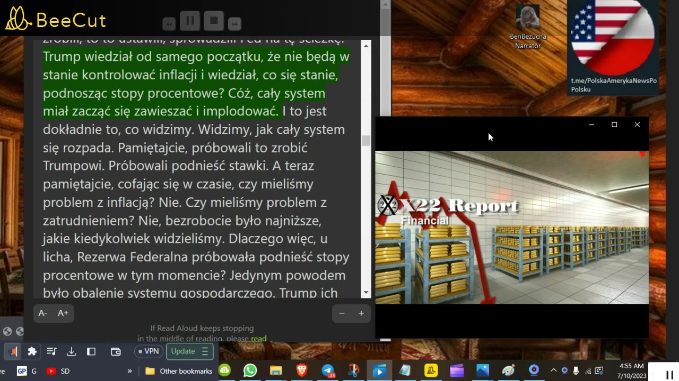Open Brave browser from the taskbar
This screenshot has width=679, height=381.
point(302,370)
